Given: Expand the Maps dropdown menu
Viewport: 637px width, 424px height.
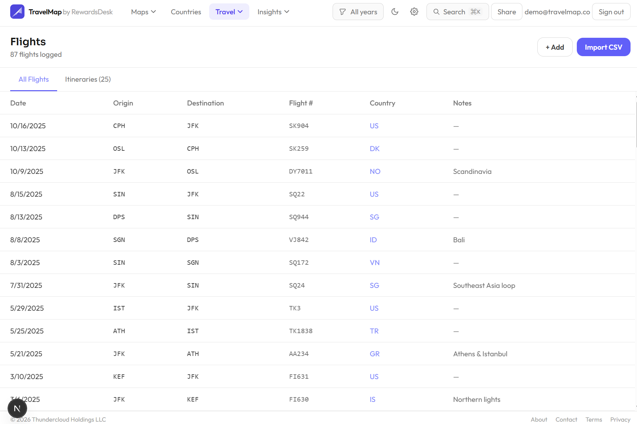Looking at the screenshot, I should 143,12.
